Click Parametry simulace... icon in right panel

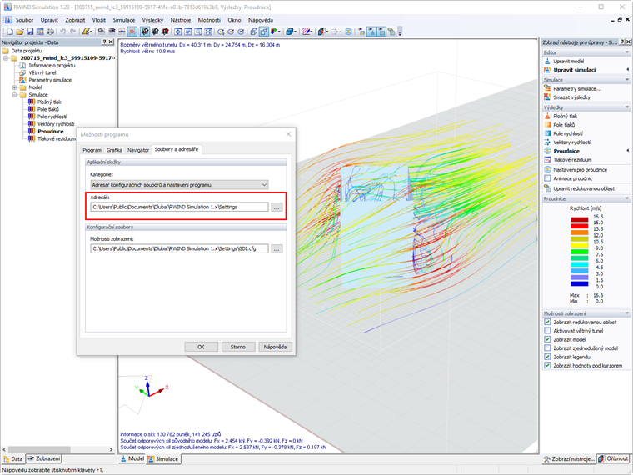click(x=547, y=88)
